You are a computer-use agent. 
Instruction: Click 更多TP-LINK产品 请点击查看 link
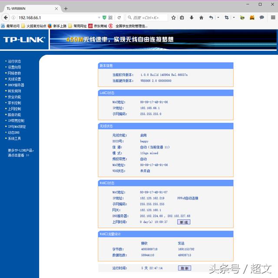21,153
